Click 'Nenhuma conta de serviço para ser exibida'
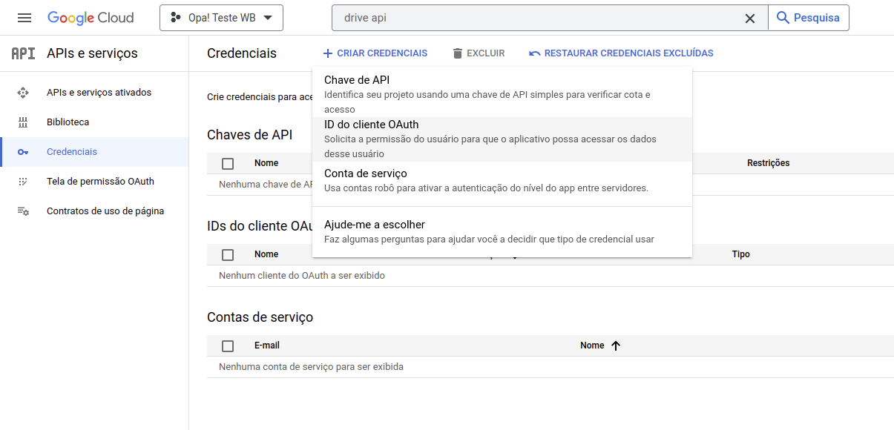 pyautogui.click(x=312, y=367)
